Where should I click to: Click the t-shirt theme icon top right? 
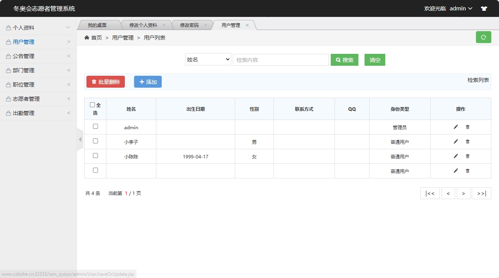click(484, 8)
